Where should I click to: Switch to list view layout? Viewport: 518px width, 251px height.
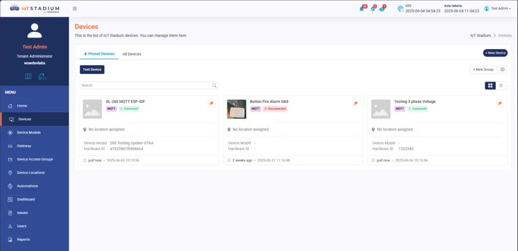point(501,86)
